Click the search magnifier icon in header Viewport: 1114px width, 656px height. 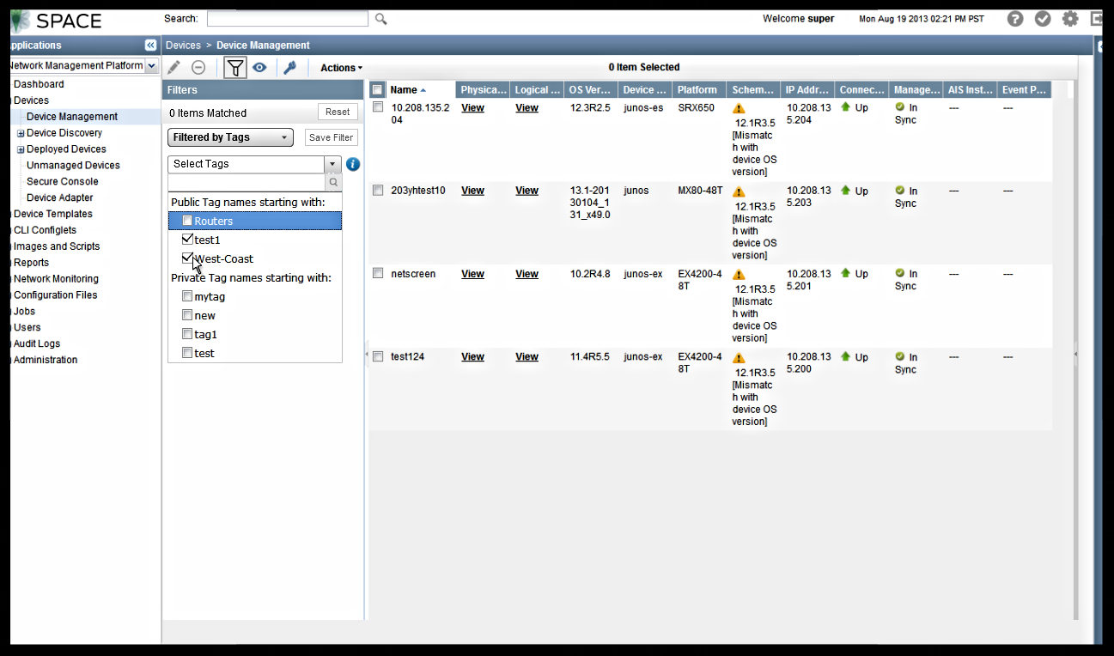[380, 19]
